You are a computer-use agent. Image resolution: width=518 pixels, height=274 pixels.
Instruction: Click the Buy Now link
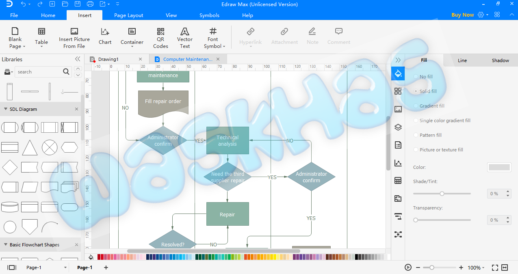(462, 15)
